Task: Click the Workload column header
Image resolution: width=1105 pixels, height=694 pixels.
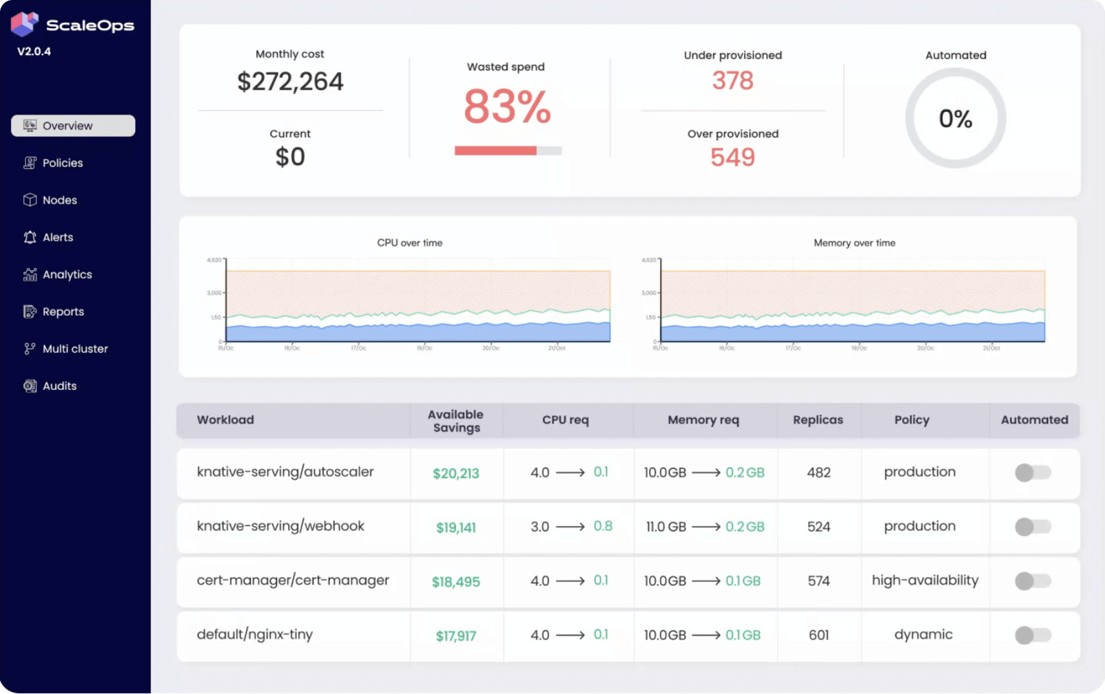Action: [225, 420]
